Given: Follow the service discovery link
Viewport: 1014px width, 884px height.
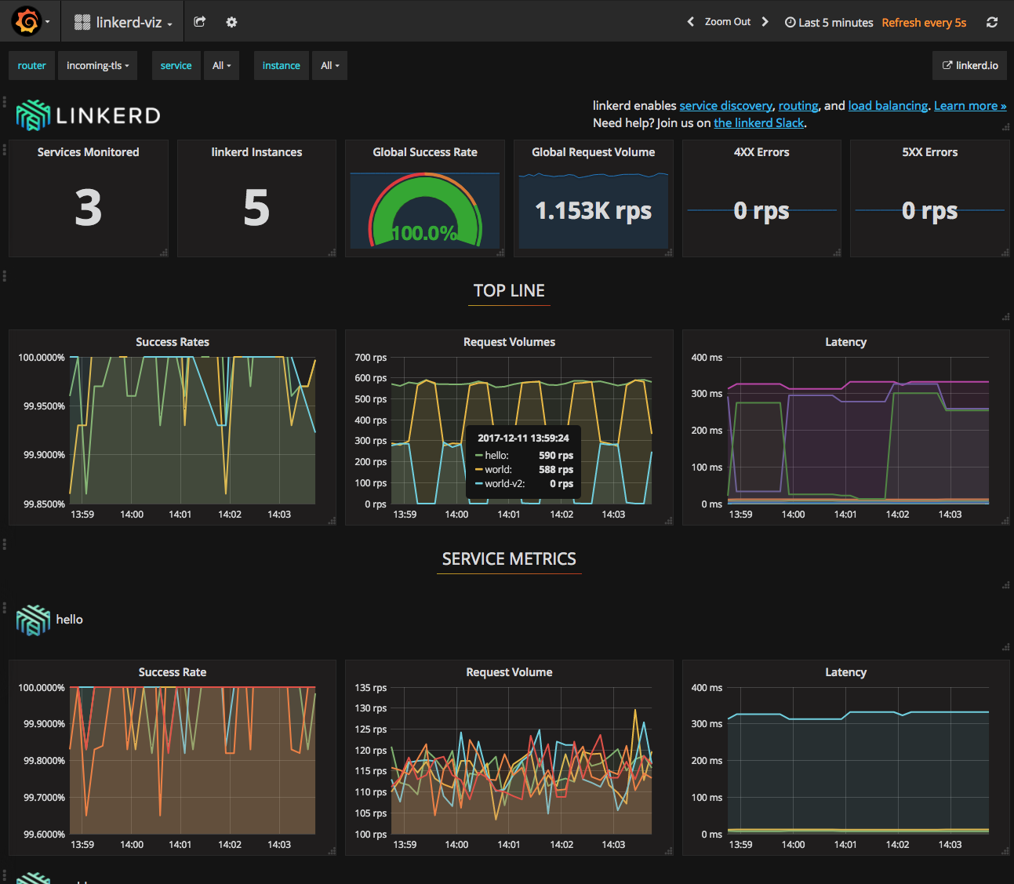Looking at the screenshot, I should click(x=725, y=106).
